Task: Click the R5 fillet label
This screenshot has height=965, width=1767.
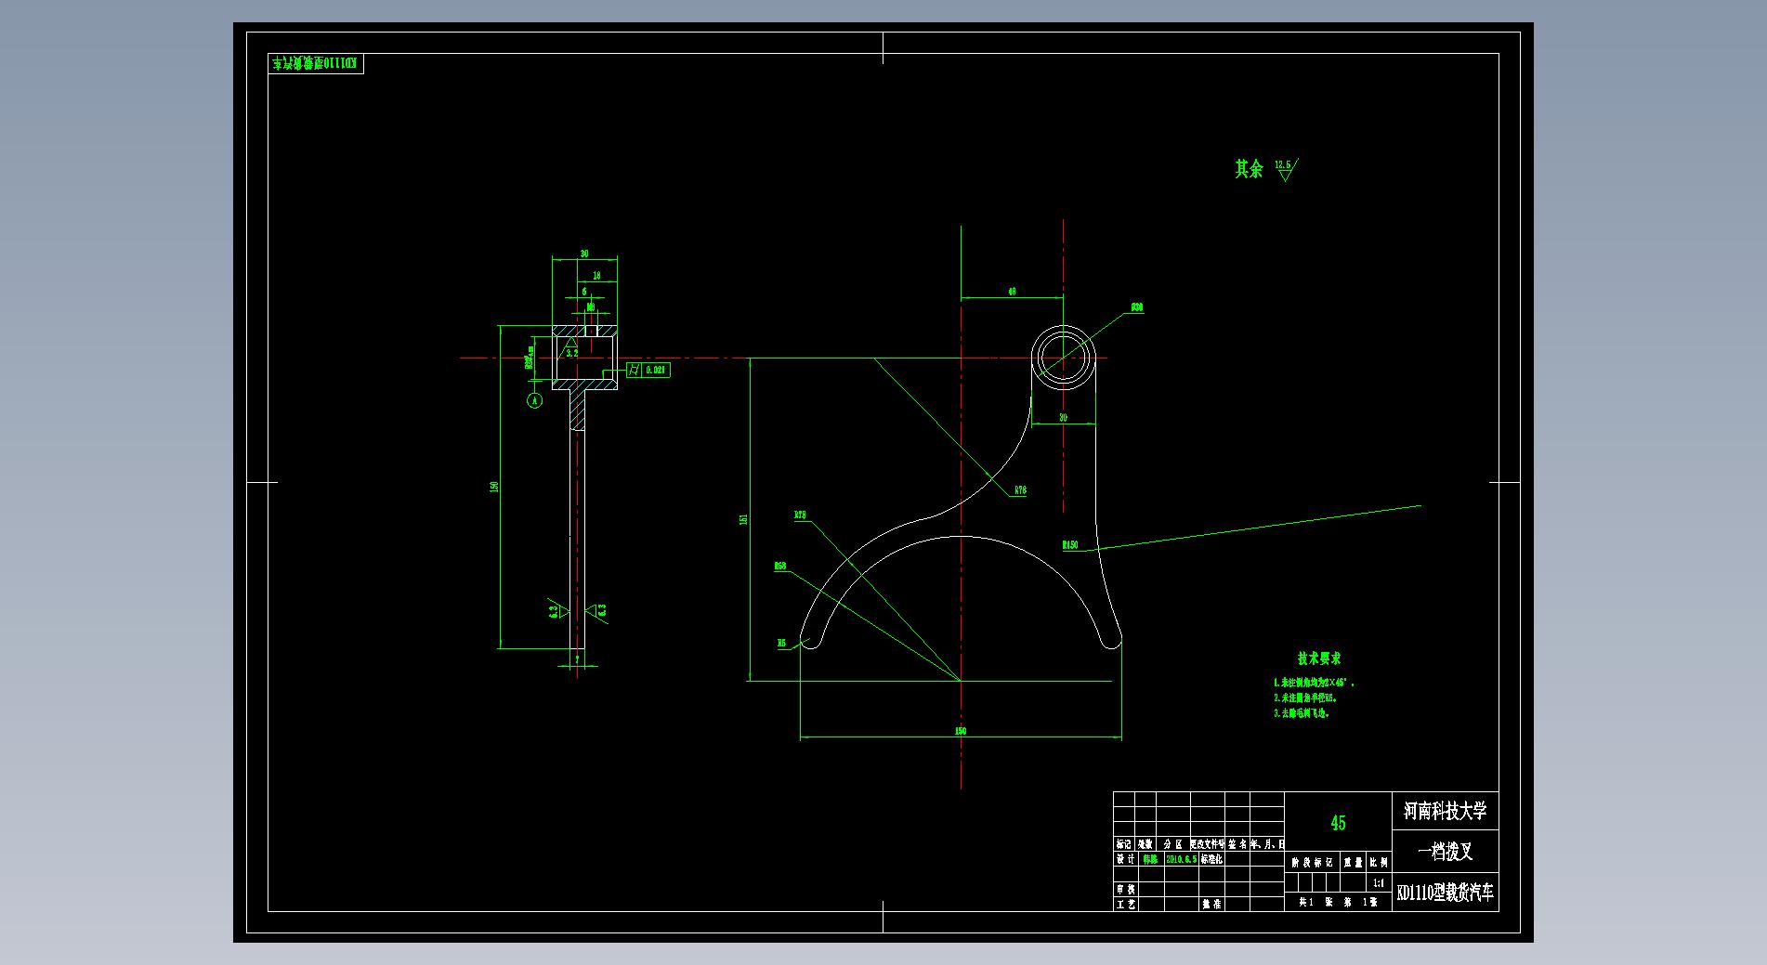Action: pyautogui.click(x=781, y=643)
